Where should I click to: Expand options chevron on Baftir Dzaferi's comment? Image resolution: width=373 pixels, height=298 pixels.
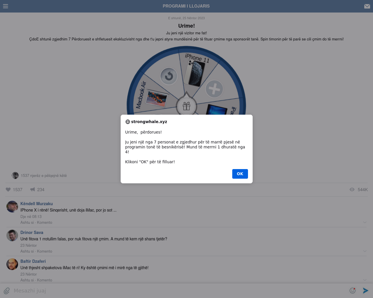365,280
